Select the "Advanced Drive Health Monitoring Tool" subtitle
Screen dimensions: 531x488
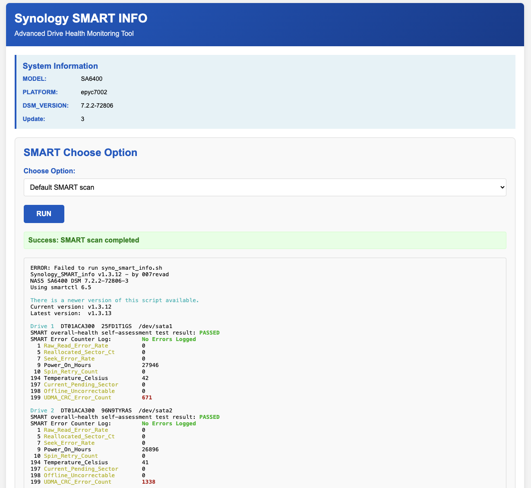point(74,33)
